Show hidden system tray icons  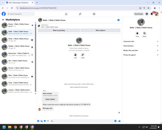pyautogui.click(x=139, y=127)
